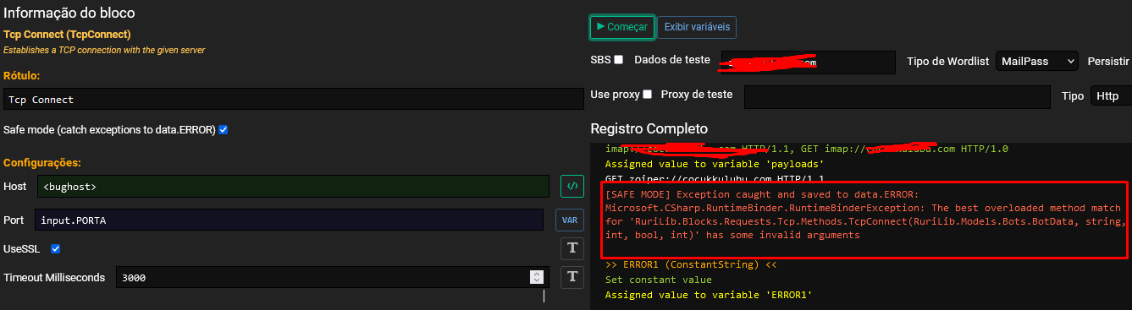Click the Port field with input.PORTA
1132x310 pixels.
click(x=289, y=220)
